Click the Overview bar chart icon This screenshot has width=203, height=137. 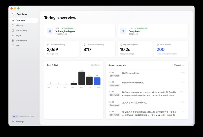click(13, 20)
